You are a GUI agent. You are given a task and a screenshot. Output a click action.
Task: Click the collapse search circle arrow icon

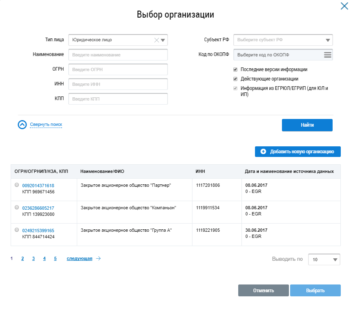(22, 125)
